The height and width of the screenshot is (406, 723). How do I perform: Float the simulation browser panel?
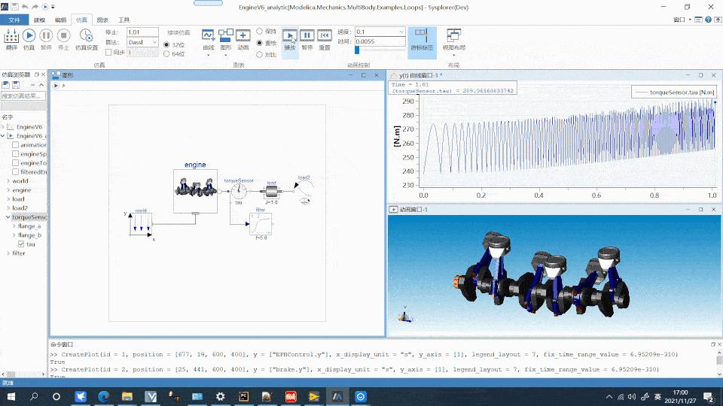[x=37, y=74]
